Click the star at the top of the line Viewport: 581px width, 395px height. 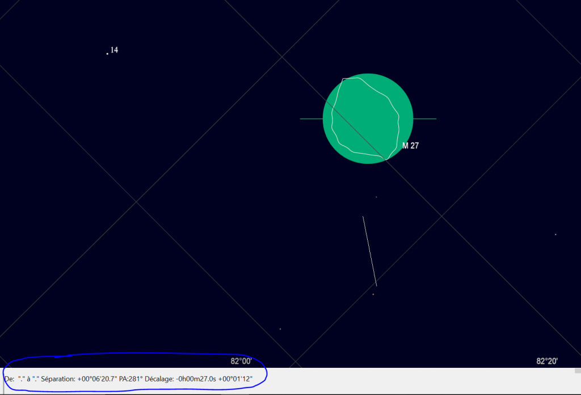[x=364, y=216]
